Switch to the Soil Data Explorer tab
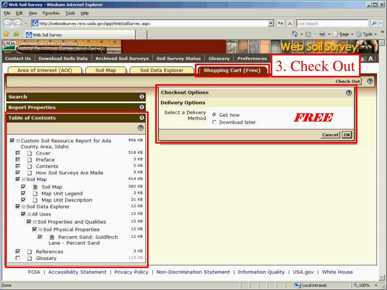This screenshot has width=387, height=290. [162, 70]
